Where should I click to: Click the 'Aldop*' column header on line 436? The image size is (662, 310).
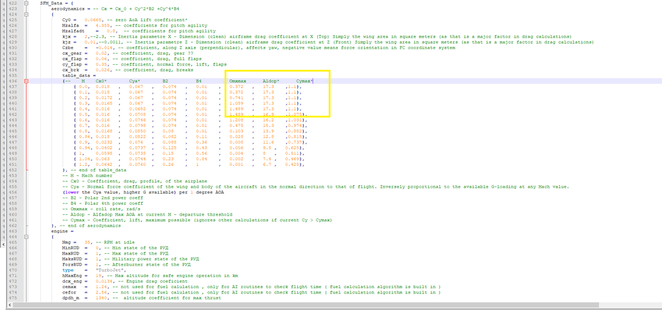click(x=271, y=81)
